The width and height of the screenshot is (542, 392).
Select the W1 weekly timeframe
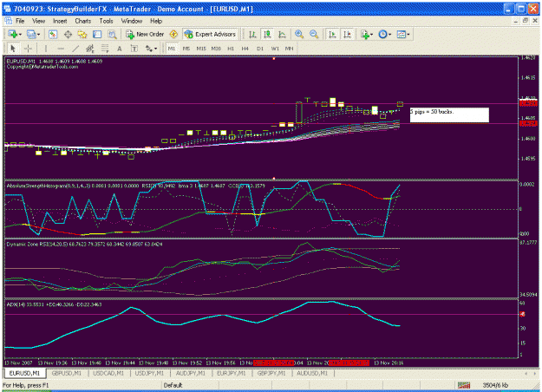tap(275, 49)
